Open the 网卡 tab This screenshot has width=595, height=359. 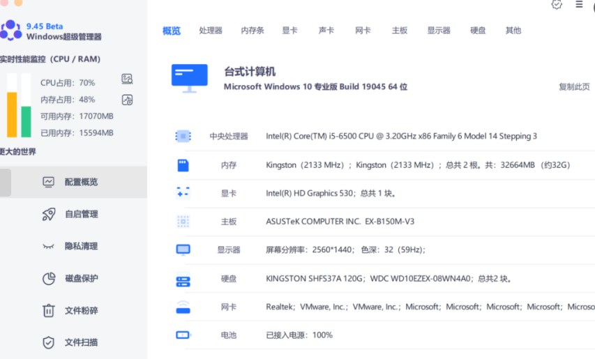coord(363,31)
